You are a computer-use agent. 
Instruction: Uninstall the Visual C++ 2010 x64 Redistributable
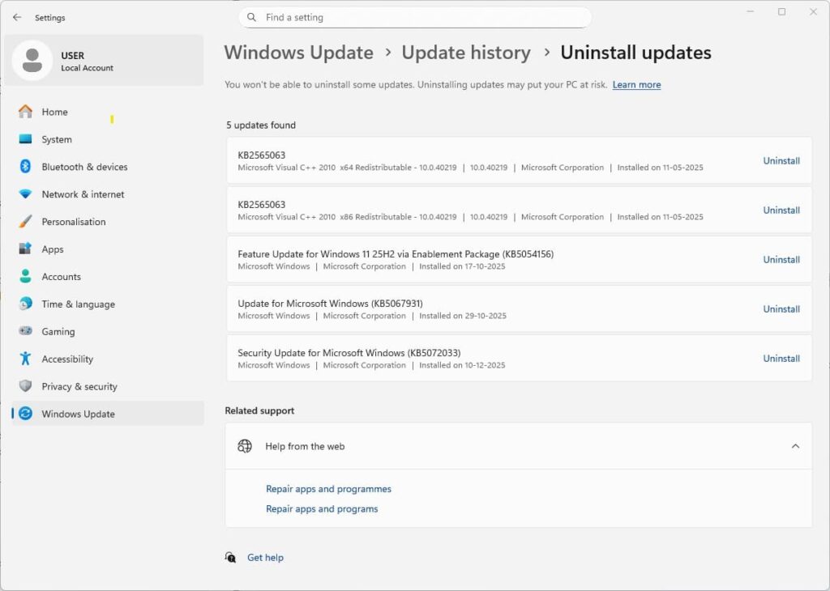(x=781, y=160)
